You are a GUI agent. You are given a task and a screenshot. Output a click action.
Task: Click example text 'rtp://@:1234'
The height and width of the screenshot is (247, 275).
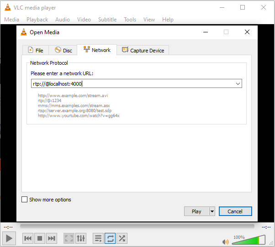click(49, 101)
